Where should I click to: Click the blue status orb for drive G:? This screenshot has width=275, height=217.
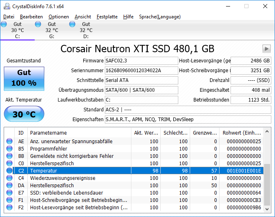38,24
